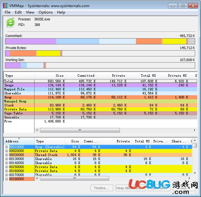This screenshot has width=201, height=197.
Task: Expand address 00140000 row
Action: pyautogui.click(x=7, y=163)
